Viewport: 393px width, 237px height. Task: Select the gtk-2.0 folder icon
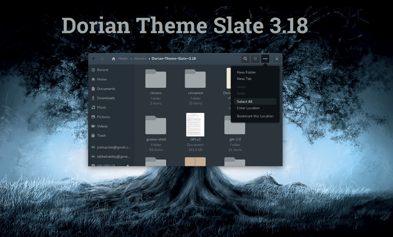[x=235, y=125]
